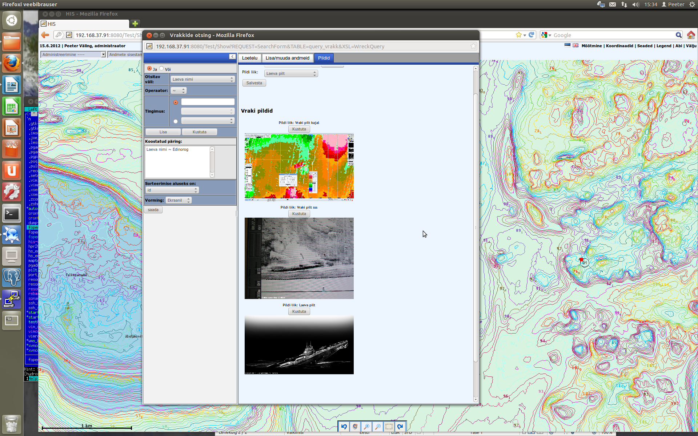Switch to the Loetelu tab
698x436 pixels.
point(249,58)
